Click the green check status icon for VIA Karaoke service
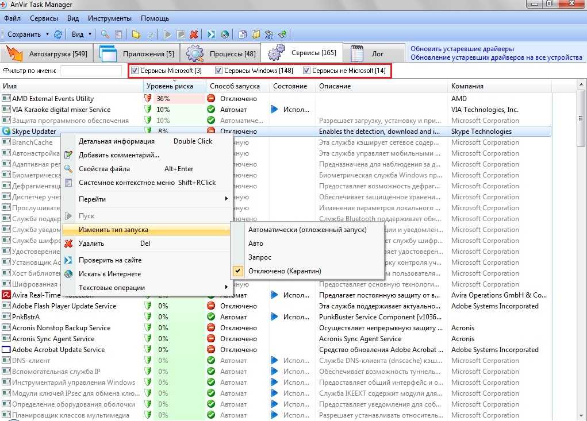 pyautogui.click(x=211, y=109)
